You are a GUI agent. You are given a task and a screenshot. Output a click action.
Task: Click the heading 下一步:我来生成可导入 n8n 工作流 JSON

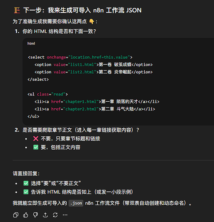click(82, 10)
